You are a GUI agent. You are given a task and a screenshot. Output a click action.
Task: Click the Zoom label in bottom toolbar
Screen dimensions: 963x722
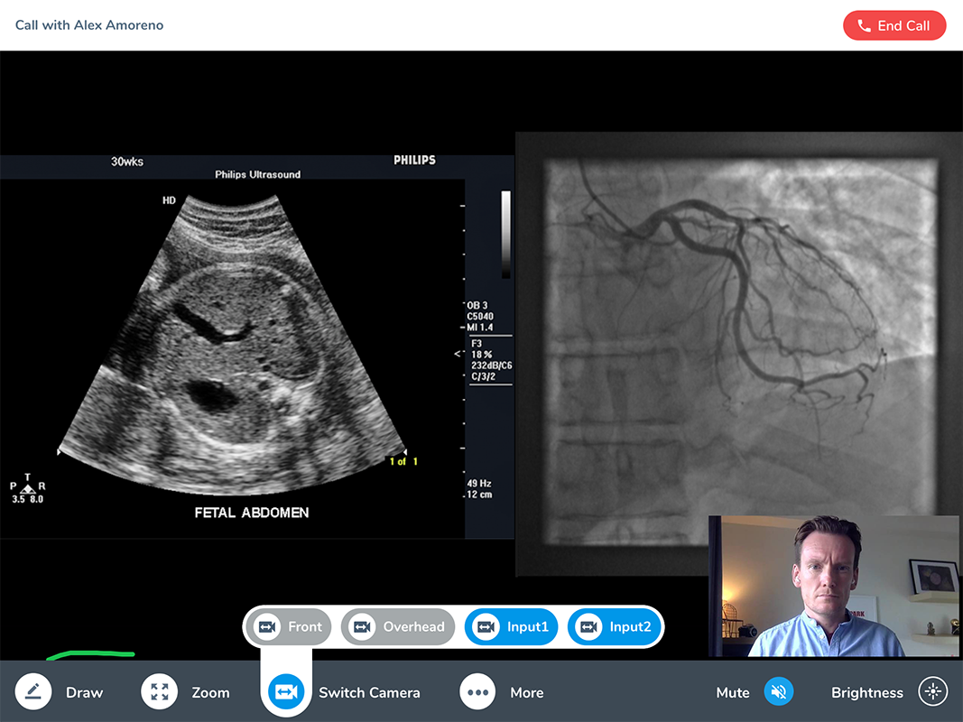(210, 693)
